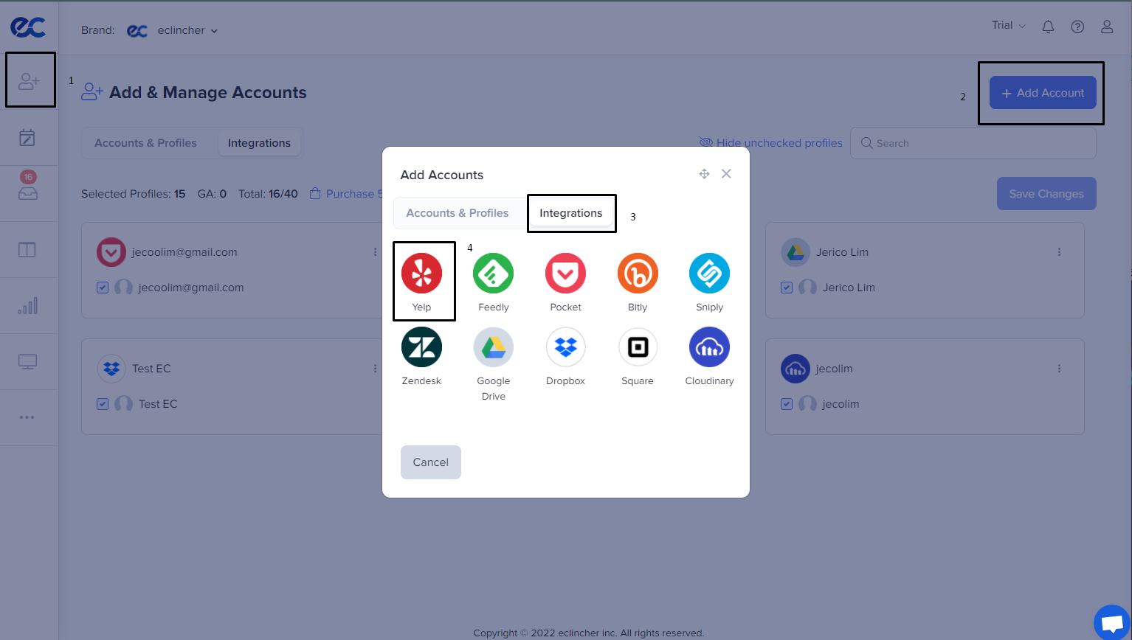The height and width of the screenshot is (640, 1132).
Task: Expand the Trial dropdown
Action: pyautogui.click(x=1008, y=26)
